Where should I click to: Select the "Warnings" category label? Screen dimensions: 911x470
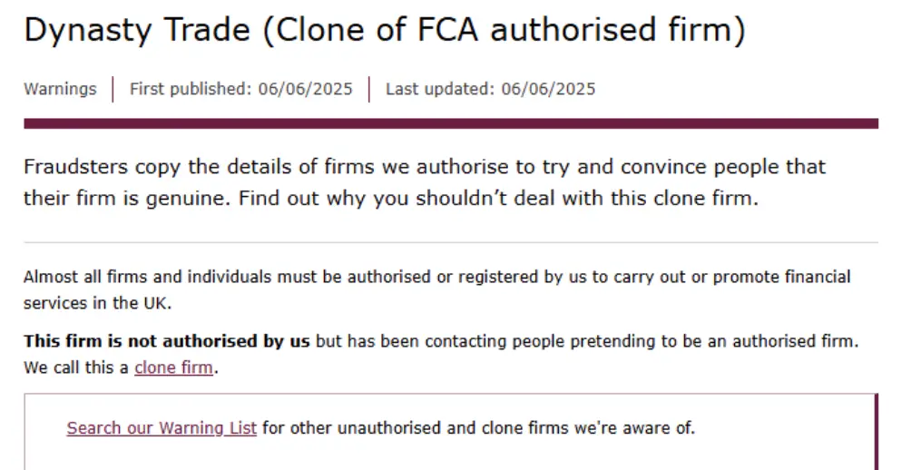60,89
